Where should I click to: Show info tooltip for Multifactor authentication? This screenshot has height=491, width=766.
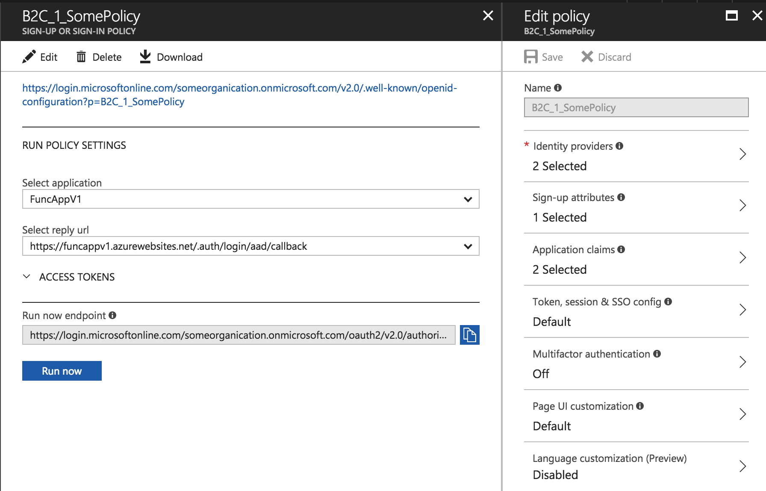click(657, 354)
